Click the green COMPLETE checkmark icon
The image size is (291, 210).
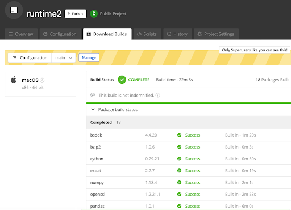[x=122, y=80]
